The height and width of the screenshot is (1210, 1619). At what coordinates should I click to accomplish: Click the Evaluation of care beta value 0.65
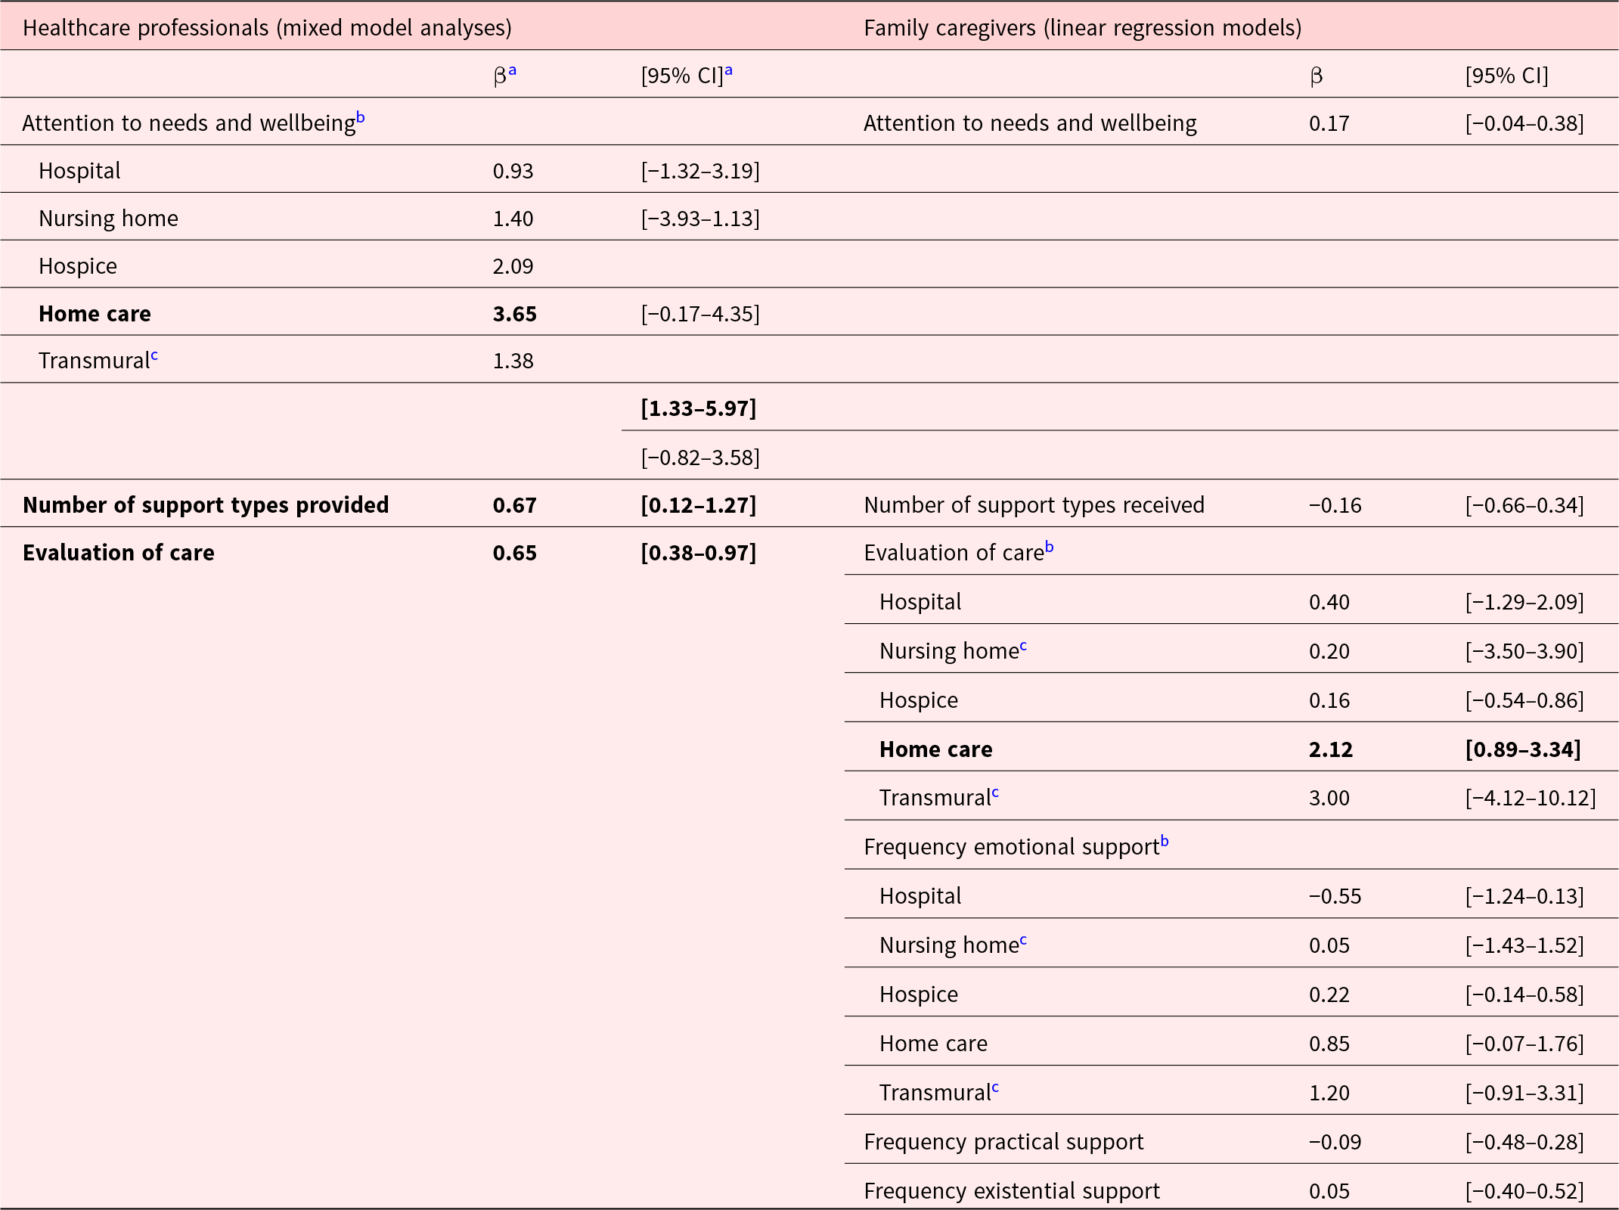(x=514, y=552)
